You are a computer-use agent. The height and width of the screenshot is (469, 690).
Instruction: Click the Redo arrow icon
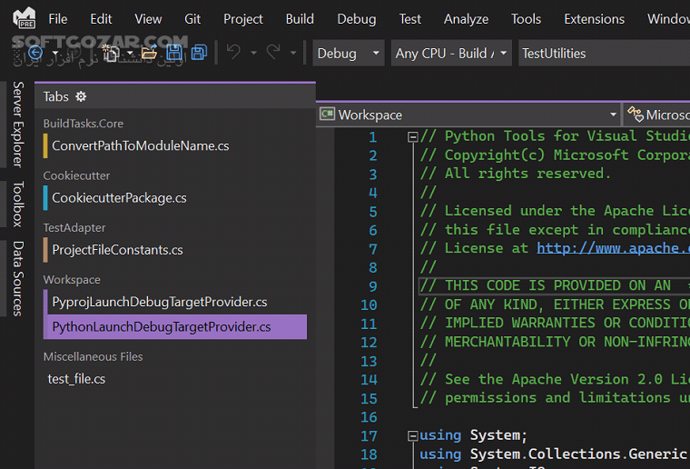(273, 53)
